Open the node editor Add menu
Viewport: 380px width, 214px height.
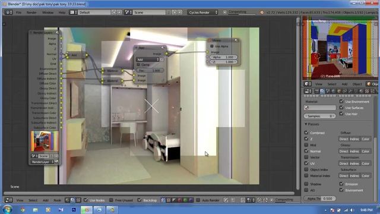point(46,200)
